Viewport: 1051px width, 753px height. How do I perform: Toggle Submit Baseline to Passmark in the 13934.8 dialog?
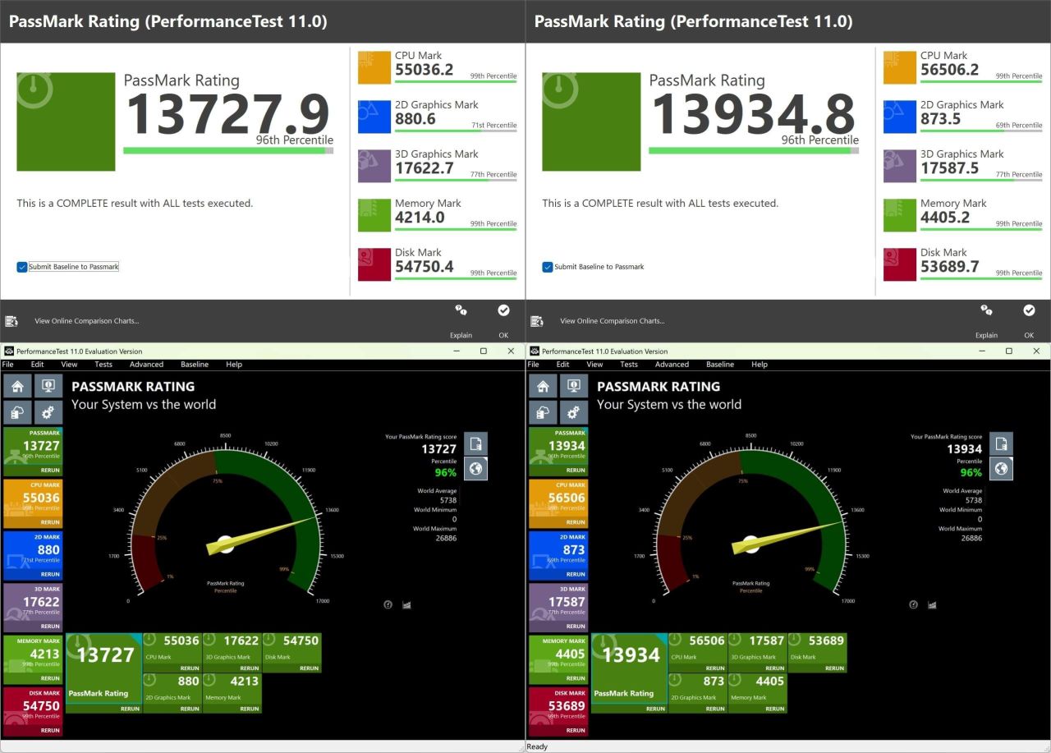[548, 267]
